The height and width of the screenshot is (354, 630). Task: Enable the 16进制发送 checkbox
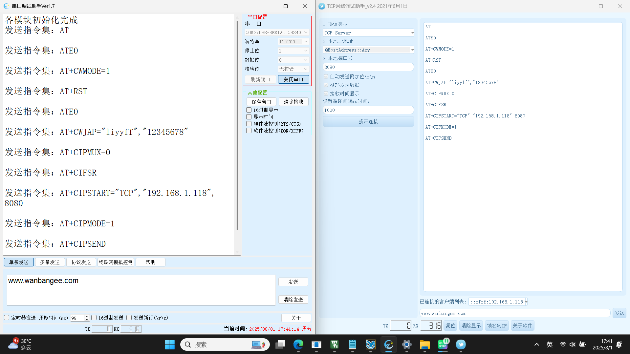tap(94, 318)
